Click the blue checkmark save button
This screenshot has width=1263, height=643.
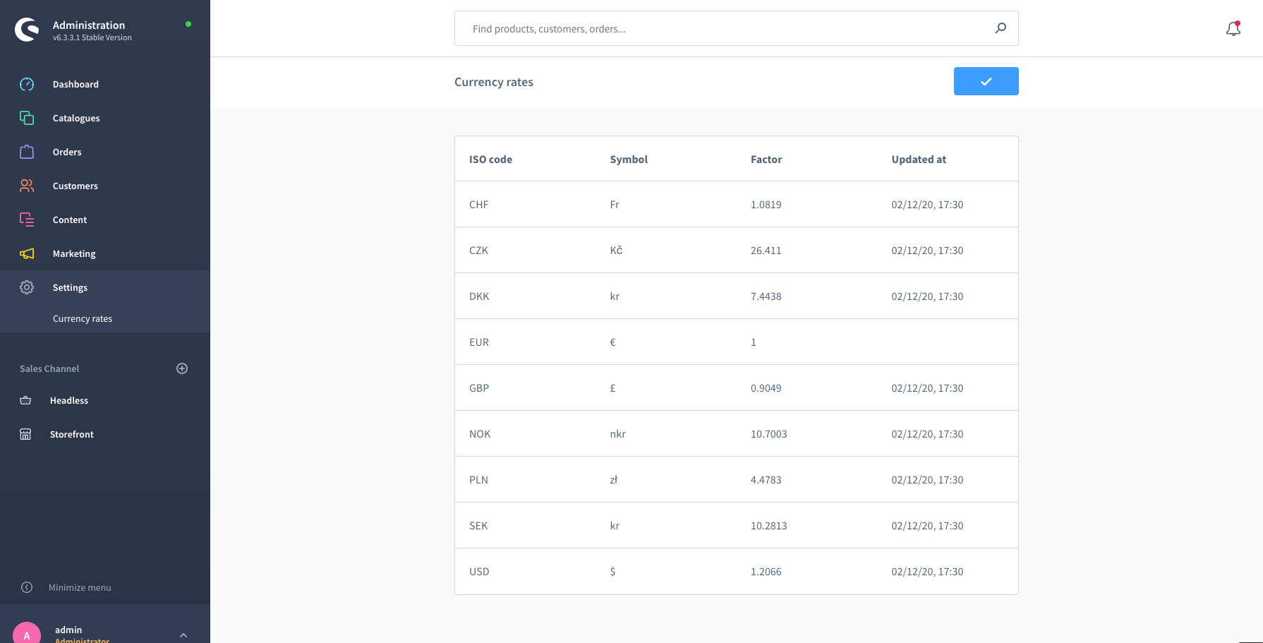pyautogui.click(x=986, y=81)
